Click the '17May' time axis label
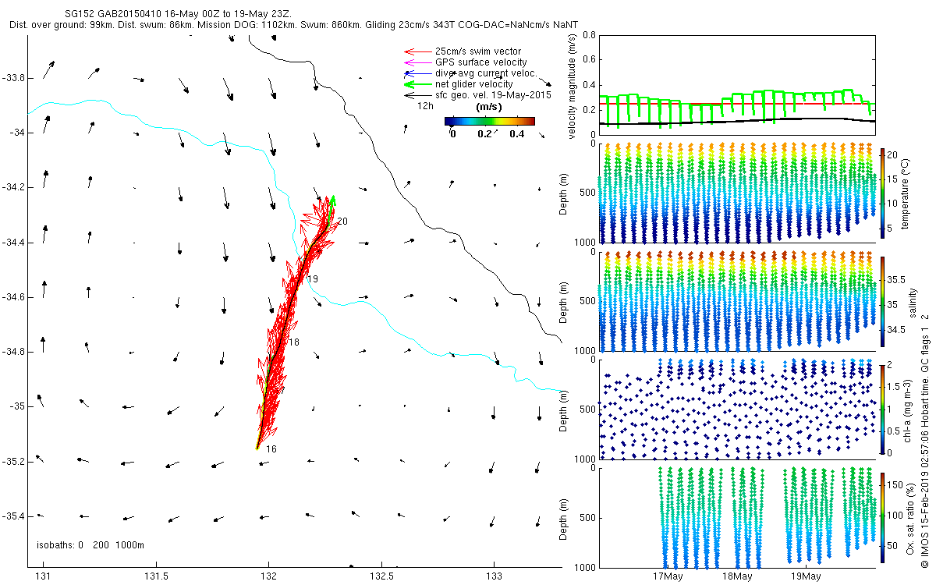The image size is (936, 585). coord(668,576)
